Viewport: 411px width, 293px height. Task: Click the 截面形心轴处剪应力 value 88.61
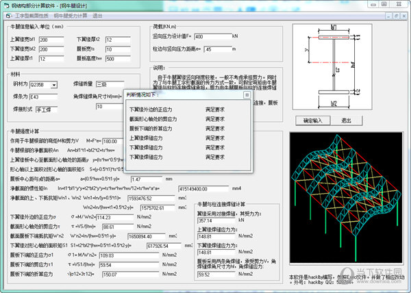point(118,227)
